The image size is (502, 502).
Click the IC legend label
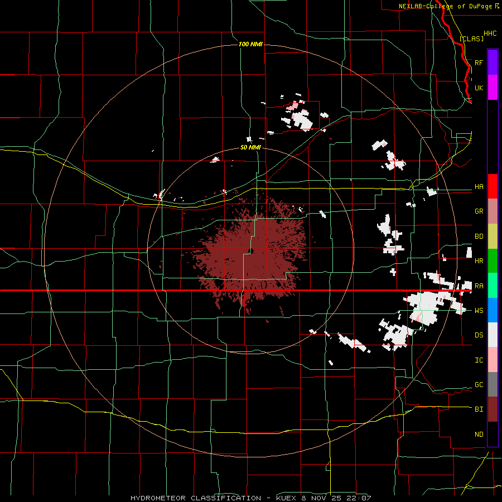pyautogui.click(x=479, y=360)
